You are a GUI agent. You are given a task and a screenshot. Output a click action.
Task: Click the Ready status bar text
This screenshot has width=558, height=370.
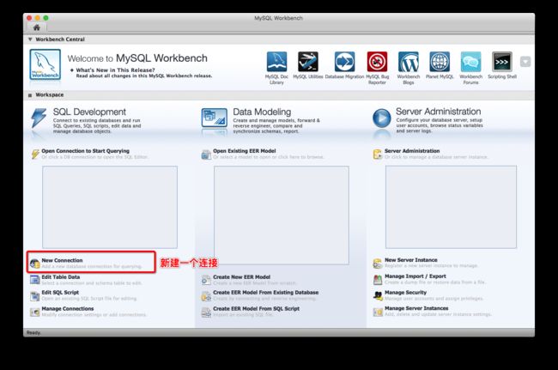pos(33,332)
